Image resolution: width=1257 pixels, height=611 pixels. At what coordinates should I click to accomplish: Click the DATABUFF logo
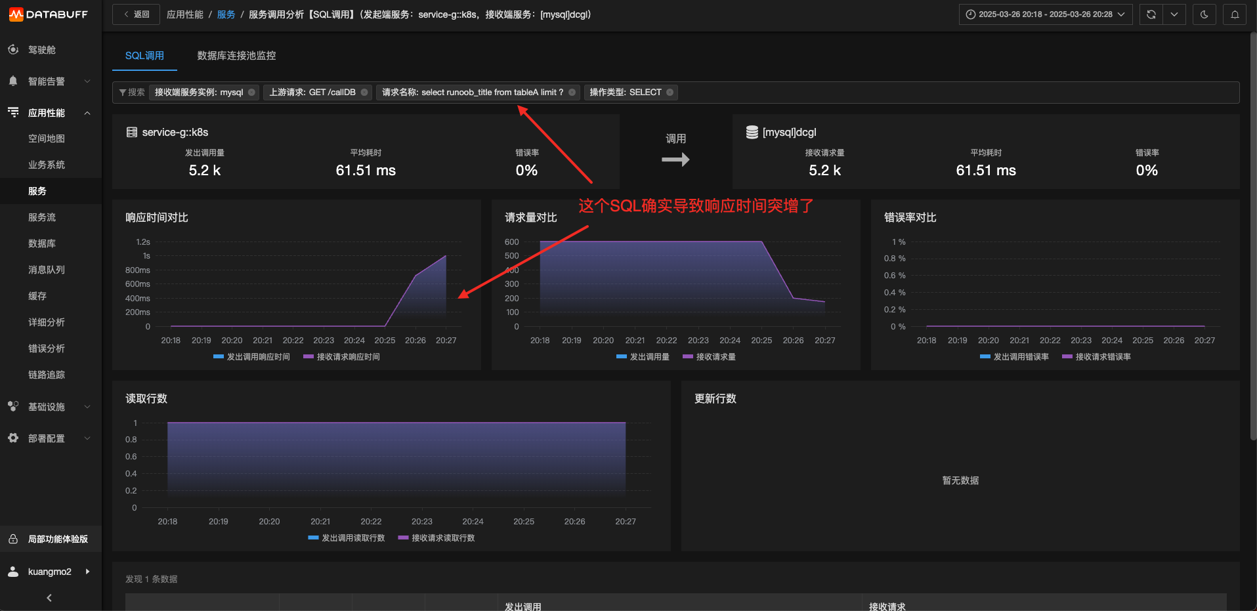click(49, 14)
